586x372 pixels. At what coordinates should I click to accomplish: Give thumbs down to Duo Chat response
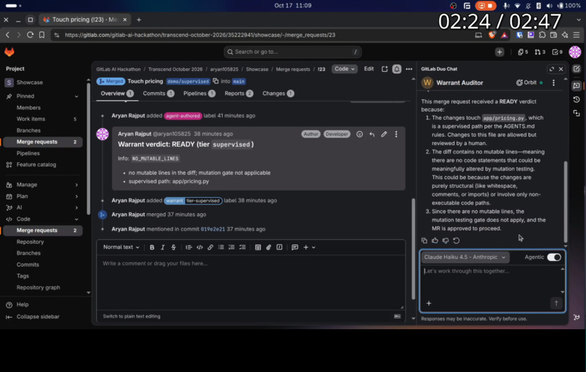pos(446,241)
